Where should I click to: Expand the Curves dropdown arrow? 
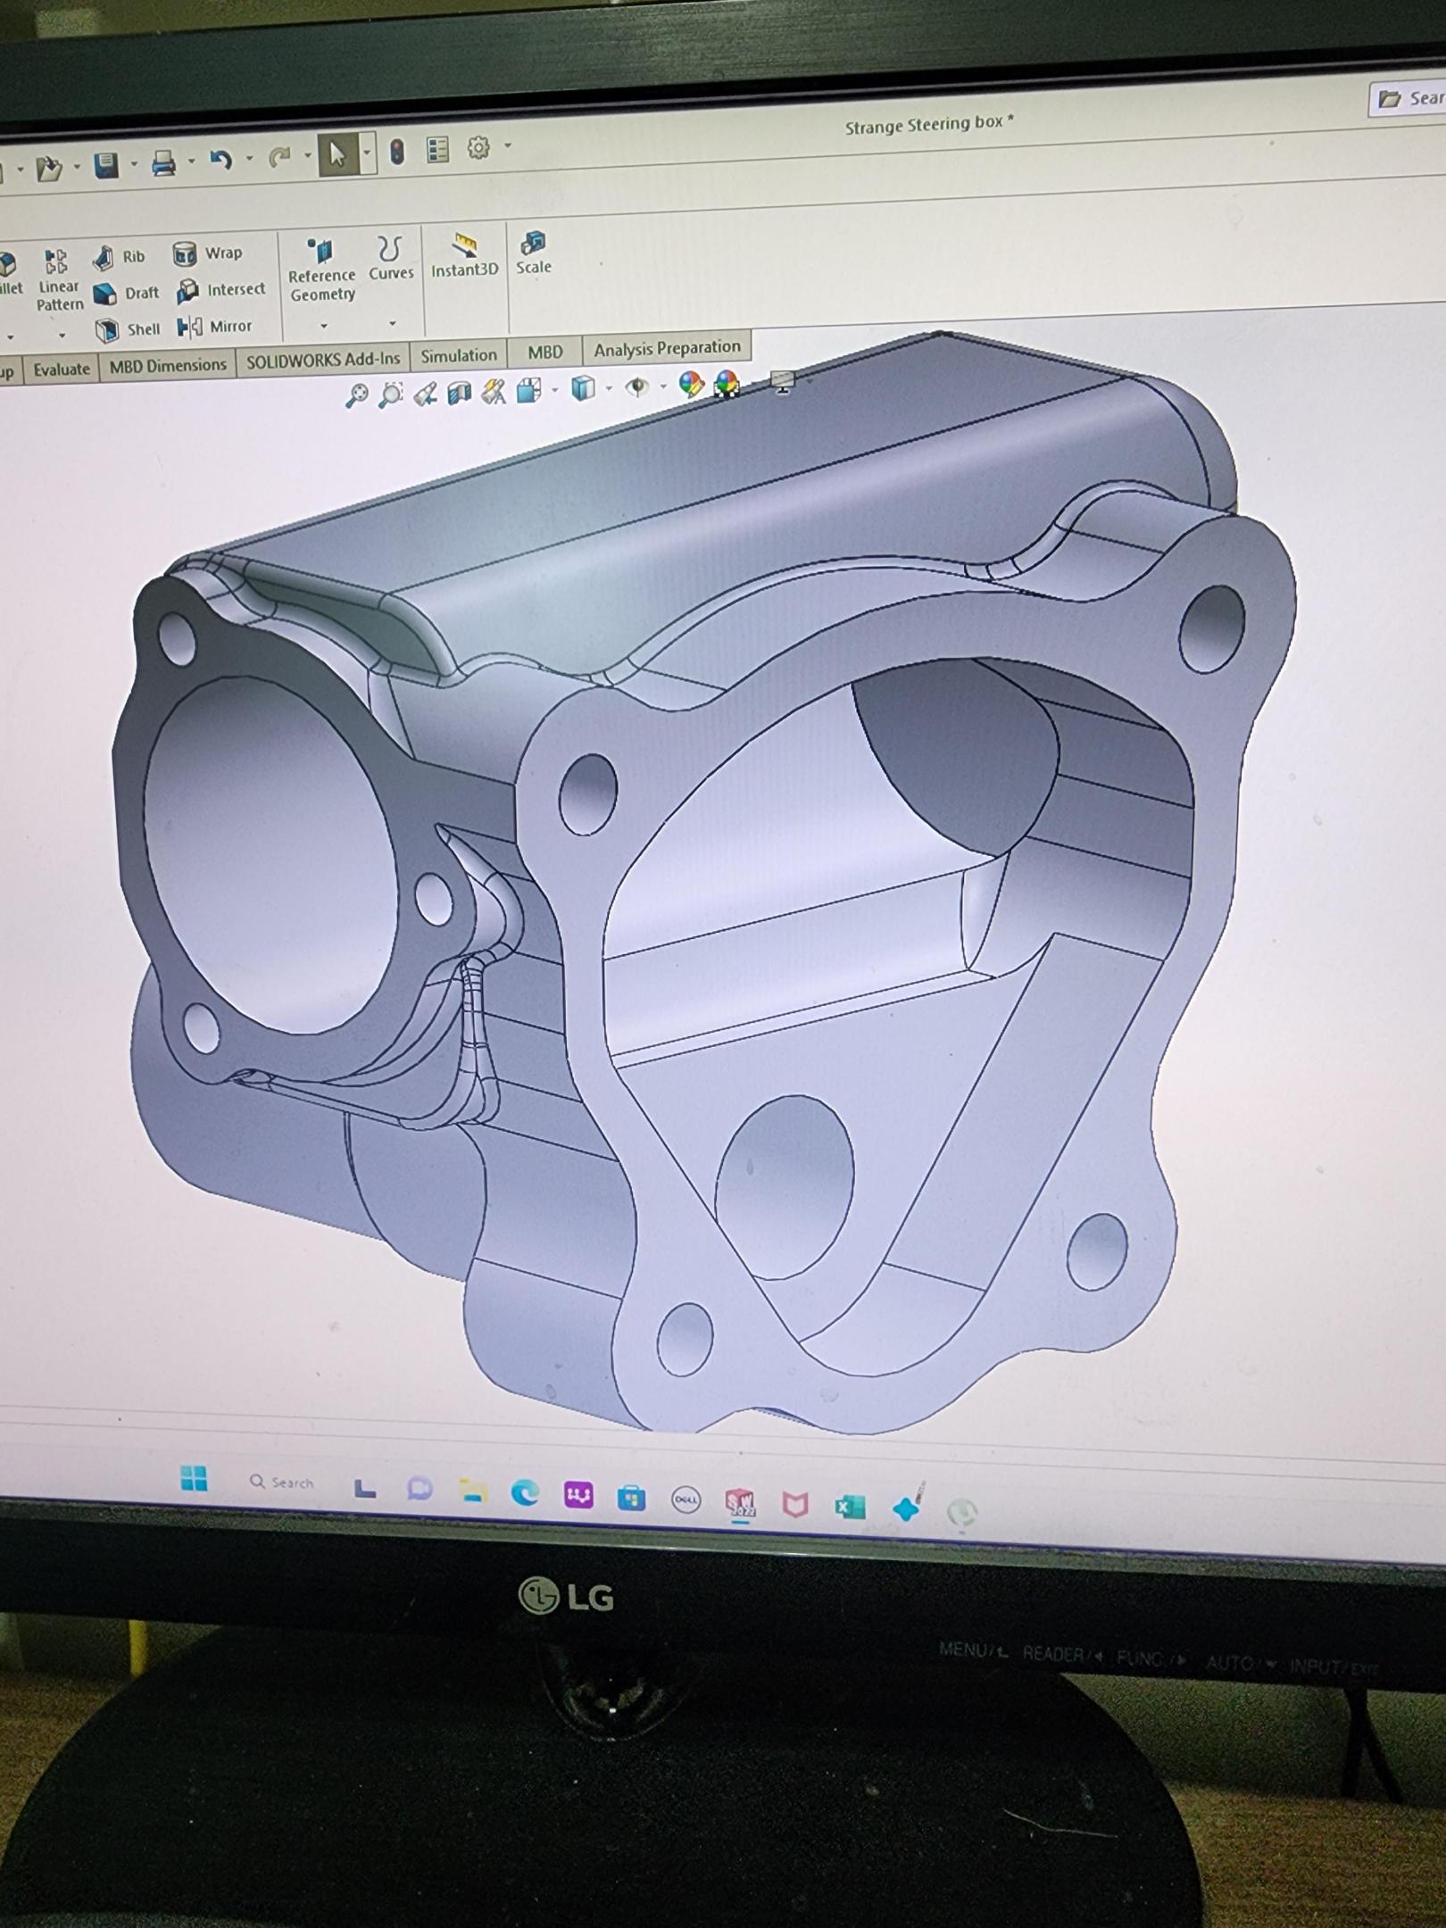pos(392,323)
